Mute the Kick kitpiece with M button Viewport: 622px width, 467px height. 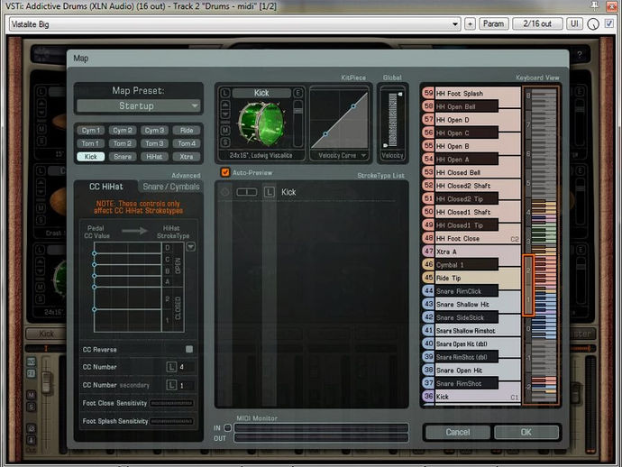coord(225,130)
